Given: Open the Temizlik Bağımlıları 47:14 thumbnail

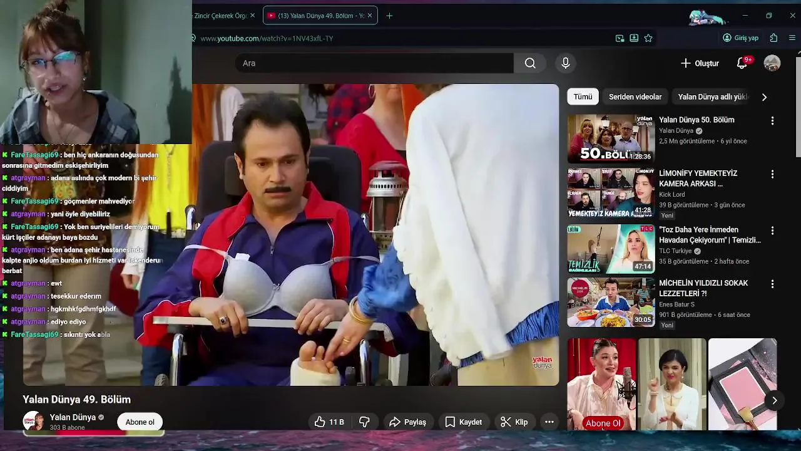Looking at the screenshot, I should (611, 248).
